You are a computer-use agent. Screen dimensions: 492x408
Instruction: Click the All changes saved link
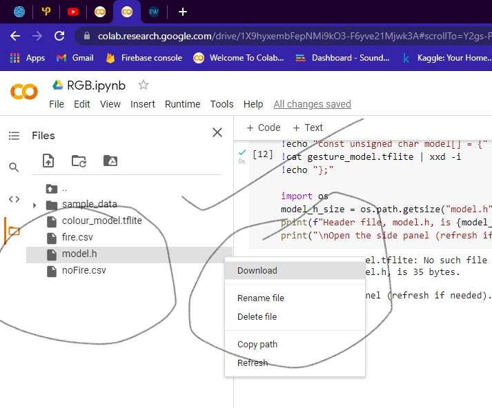pyautogui.click(x=312, y=104)
